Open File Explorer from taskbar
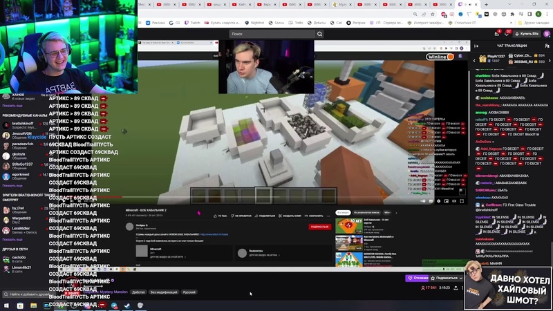 [x=33, y=305]
